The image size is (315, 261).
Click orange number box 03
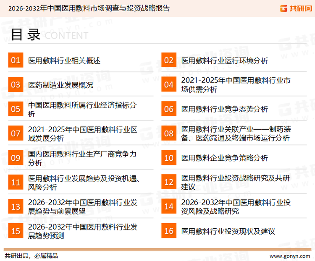coord(16,84)
